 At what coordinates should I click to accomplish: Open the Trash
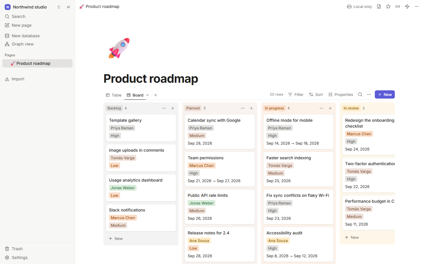tap(37, 249)
